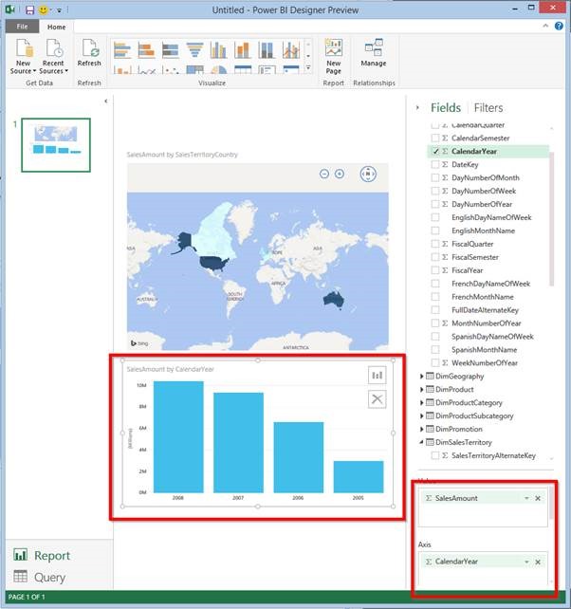Select the stacked column chart visualization
571x609 pixels.
pos(243,50)
